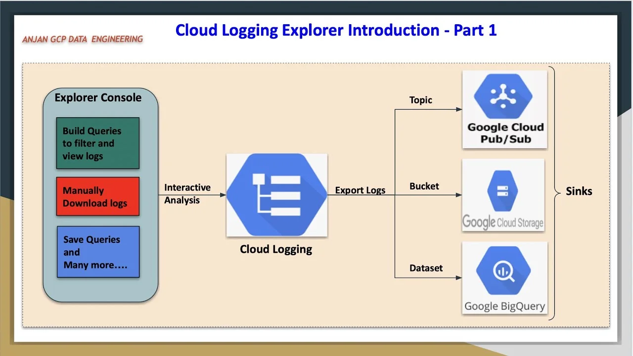Click the red Manually Download logs box
Viewport: 633px width, 356px height.
coord(97,196)
